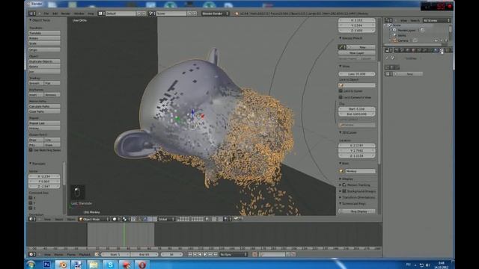
Task: Click the Lock to Object field
Action: (357, 85)
